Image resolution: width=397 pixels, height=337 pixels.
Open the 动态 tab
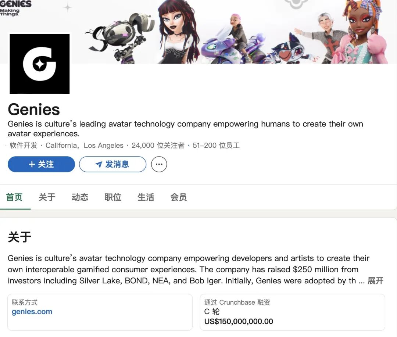click(x=80, y=197)
